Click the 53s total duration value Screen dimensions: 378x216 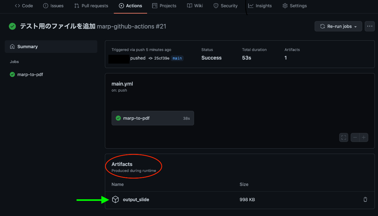247,58
